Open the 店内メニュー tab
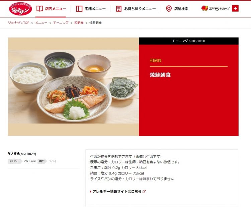This screenshot has width=251, height=207. (51, 9)
